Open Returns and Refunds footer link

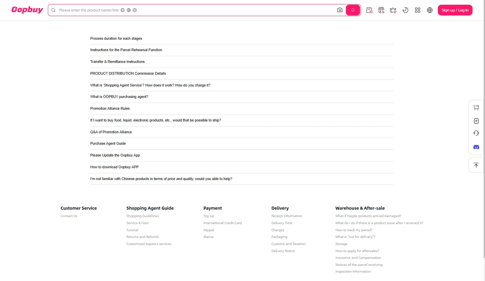tap(142, 237)
